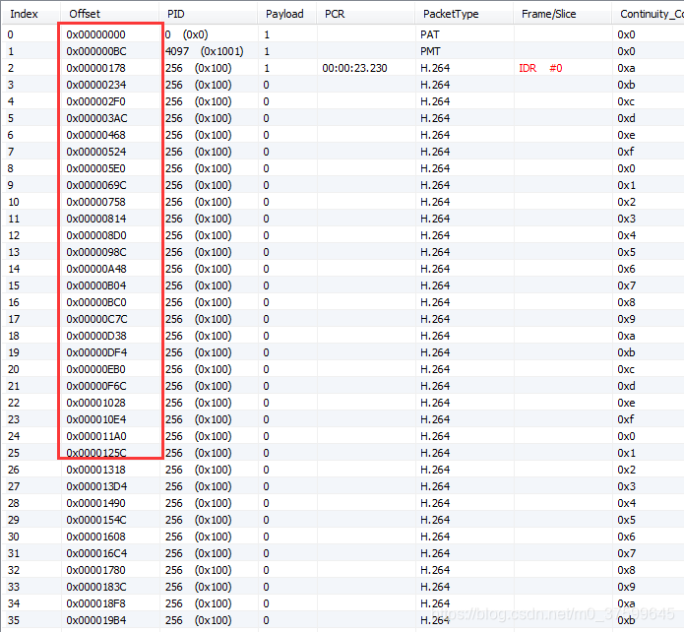Click the Payload value in row 2
This screenshot has width=684, height=632.
coord(267,68)
